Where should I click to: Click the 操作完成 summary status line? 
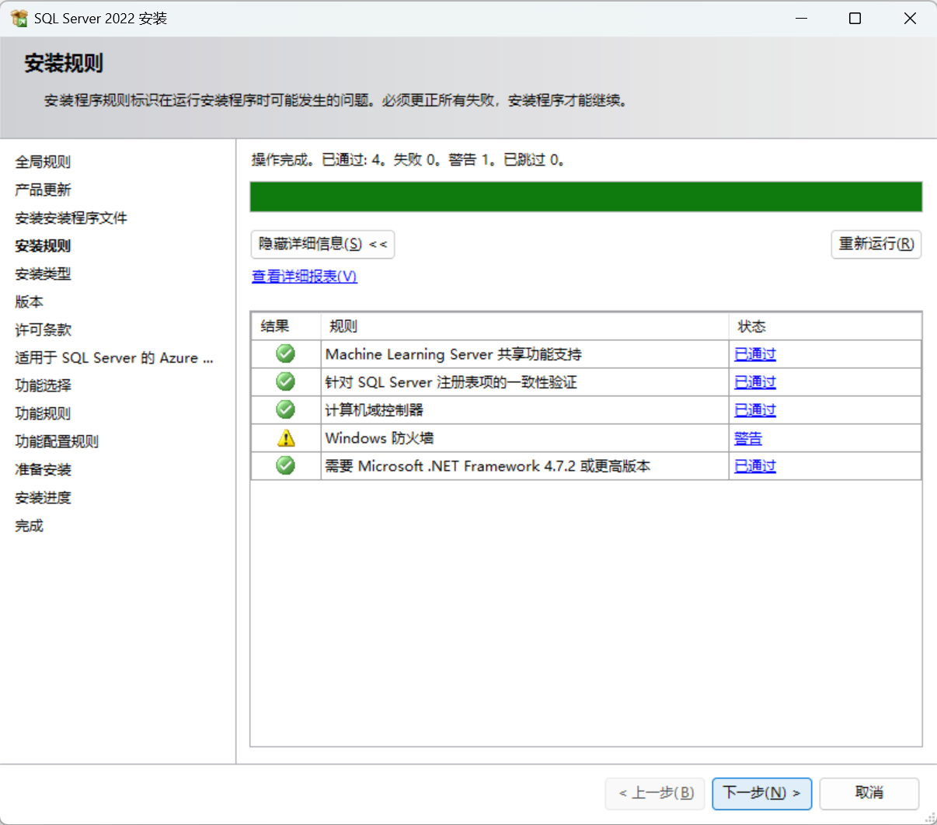(x=409, y=160)
